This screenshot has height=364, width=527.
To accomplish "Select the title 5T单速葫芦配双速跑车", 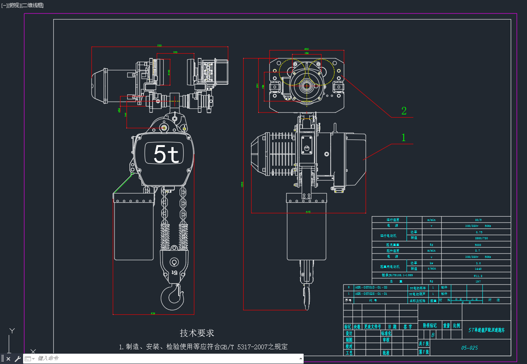I will (486, 330).
